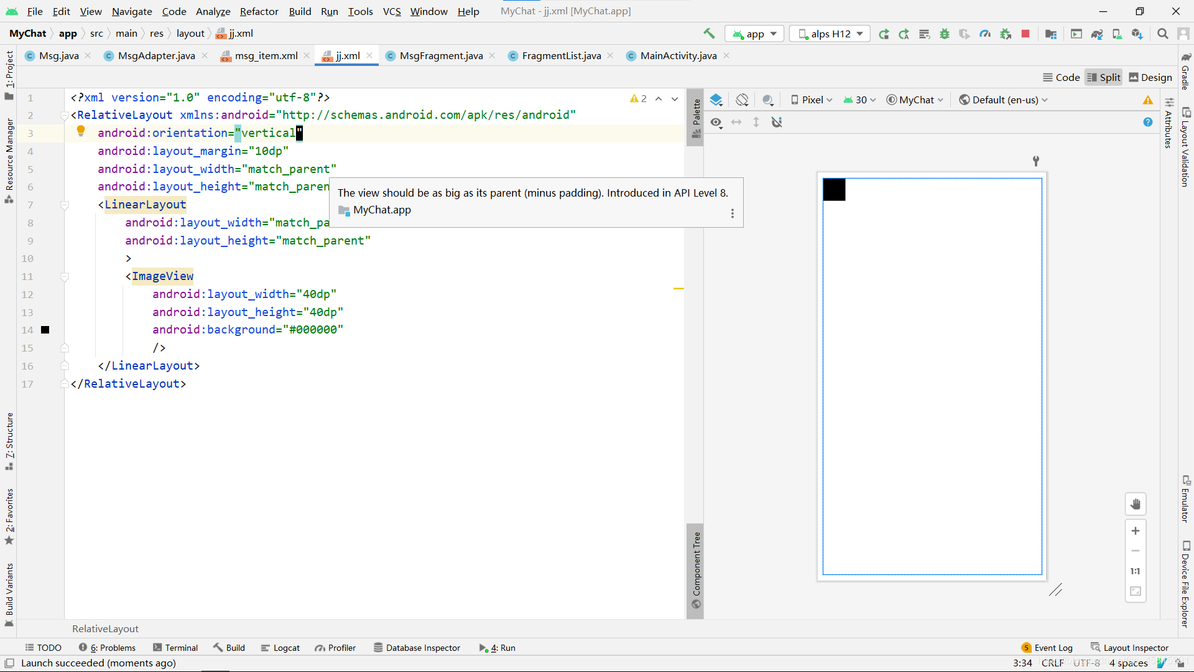Viewport: 1194px width, 672px height.
Task: Open the VCS menu
Action: pos(392,11)
